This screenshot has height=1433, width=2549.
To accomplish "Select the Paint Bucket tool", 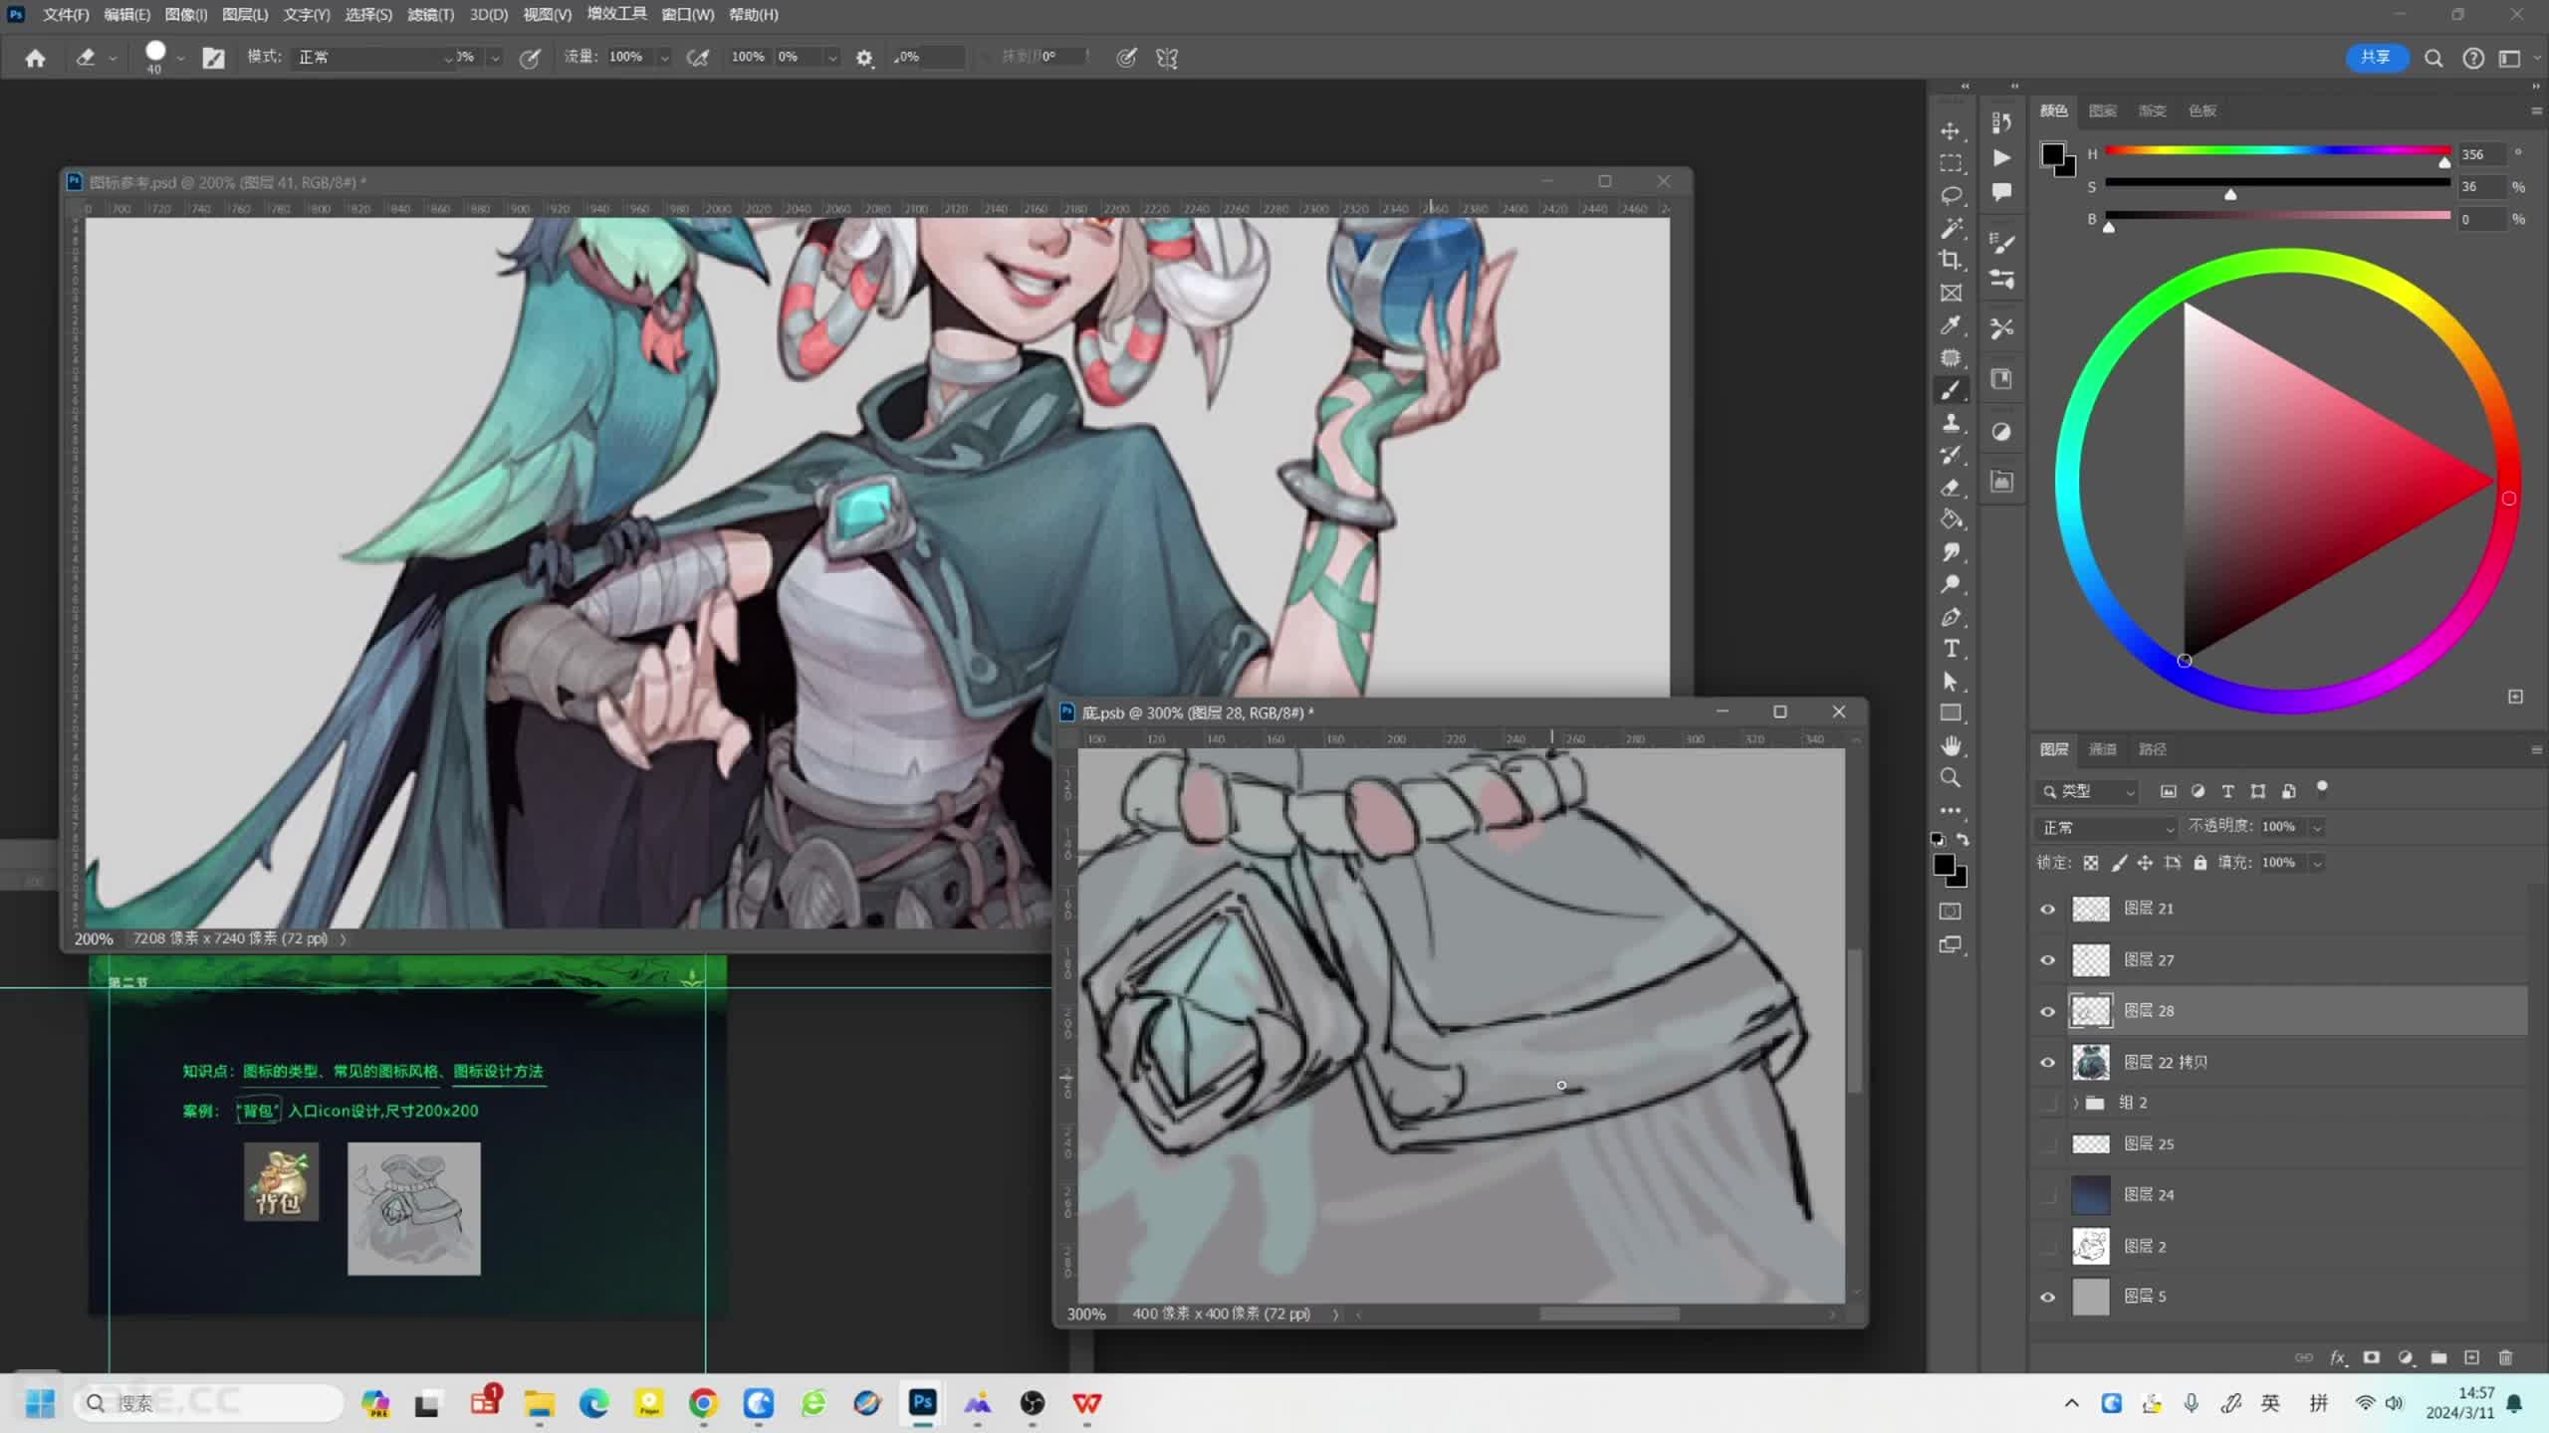I will [1951, 519].
